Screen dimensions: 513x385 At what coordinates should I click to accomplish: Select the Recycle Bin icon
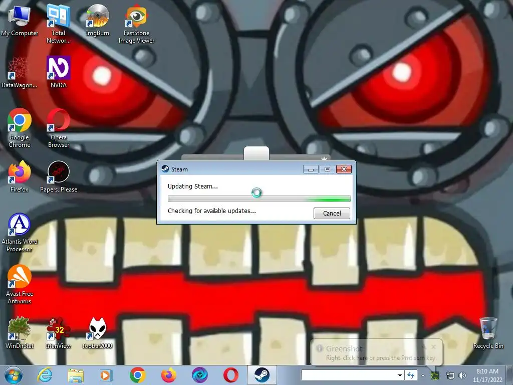(488, 333)
